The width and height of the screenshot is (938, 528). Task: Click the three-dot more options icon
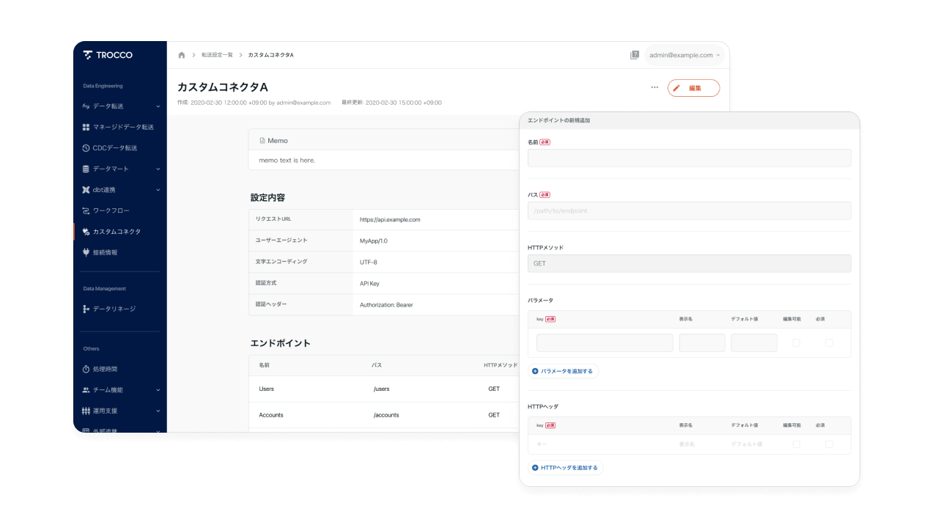tap(654, 88)
